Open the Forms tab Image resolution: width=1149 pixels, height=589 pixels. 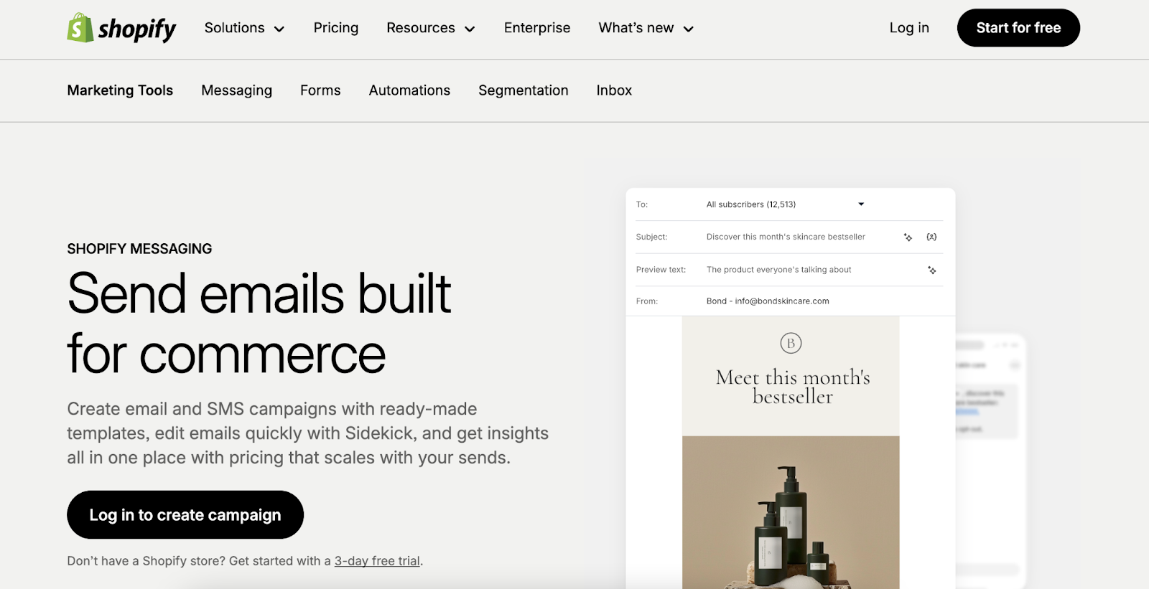point(320,90)
